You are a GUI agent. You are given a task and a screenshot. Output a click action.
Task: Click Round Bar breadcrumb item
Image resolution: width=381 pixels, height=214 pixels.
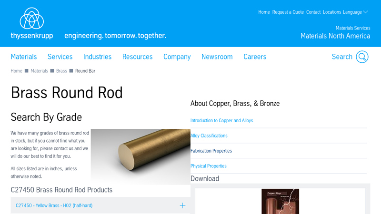click(85, 71)
